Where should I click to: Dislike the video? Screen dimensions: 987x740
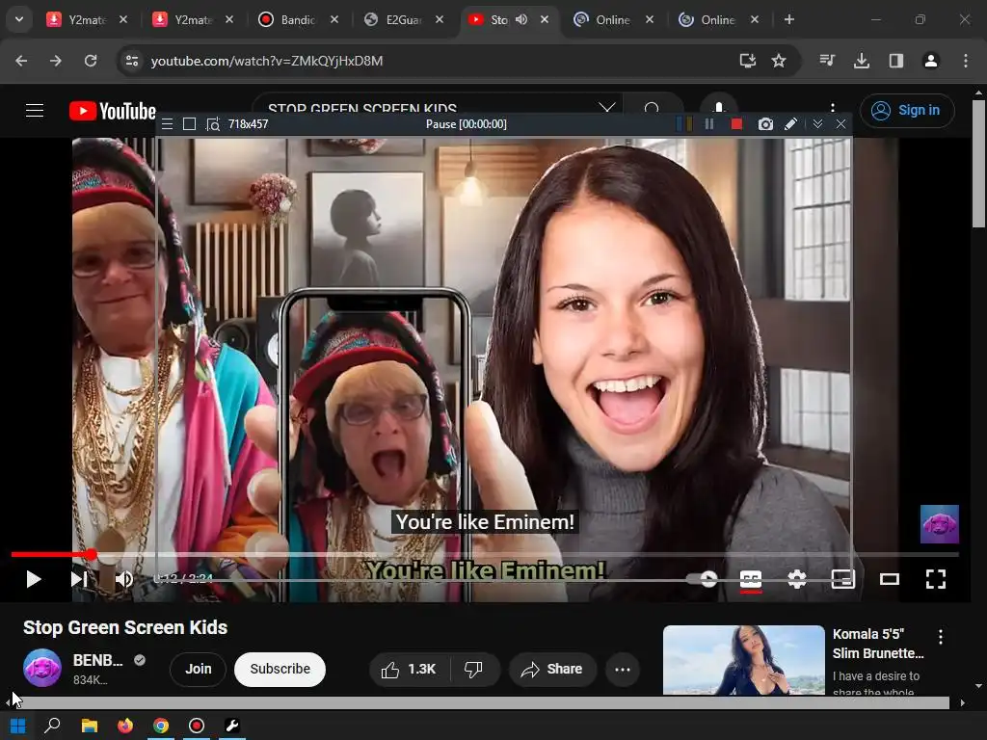coord(474,669)
